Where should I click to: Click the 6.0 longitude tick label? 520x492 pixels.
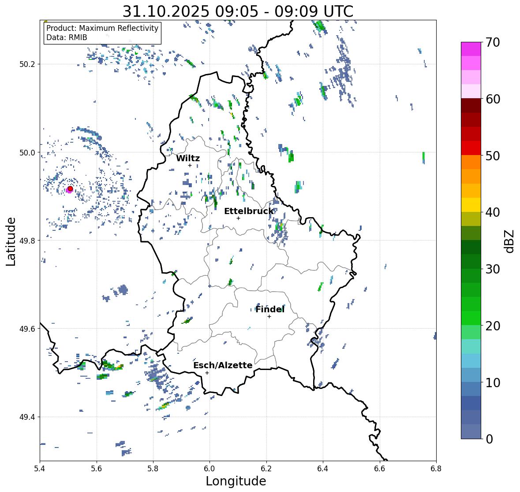209,469
